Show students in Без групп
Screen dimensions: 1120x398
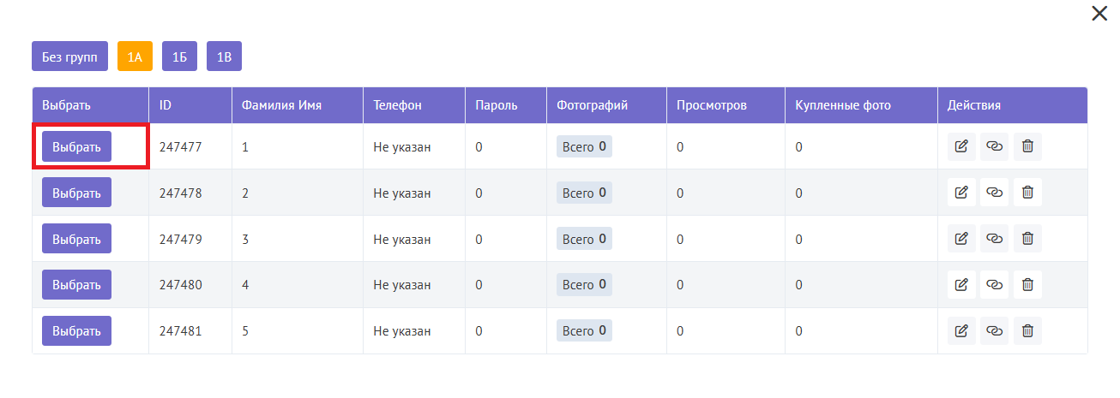coord(69,56)
